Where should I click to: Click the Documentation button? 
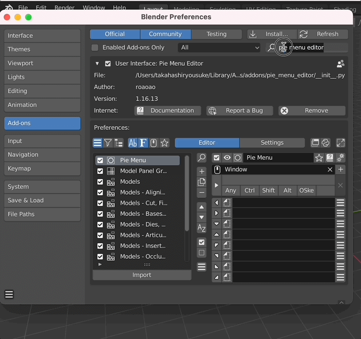click(168, 111)
